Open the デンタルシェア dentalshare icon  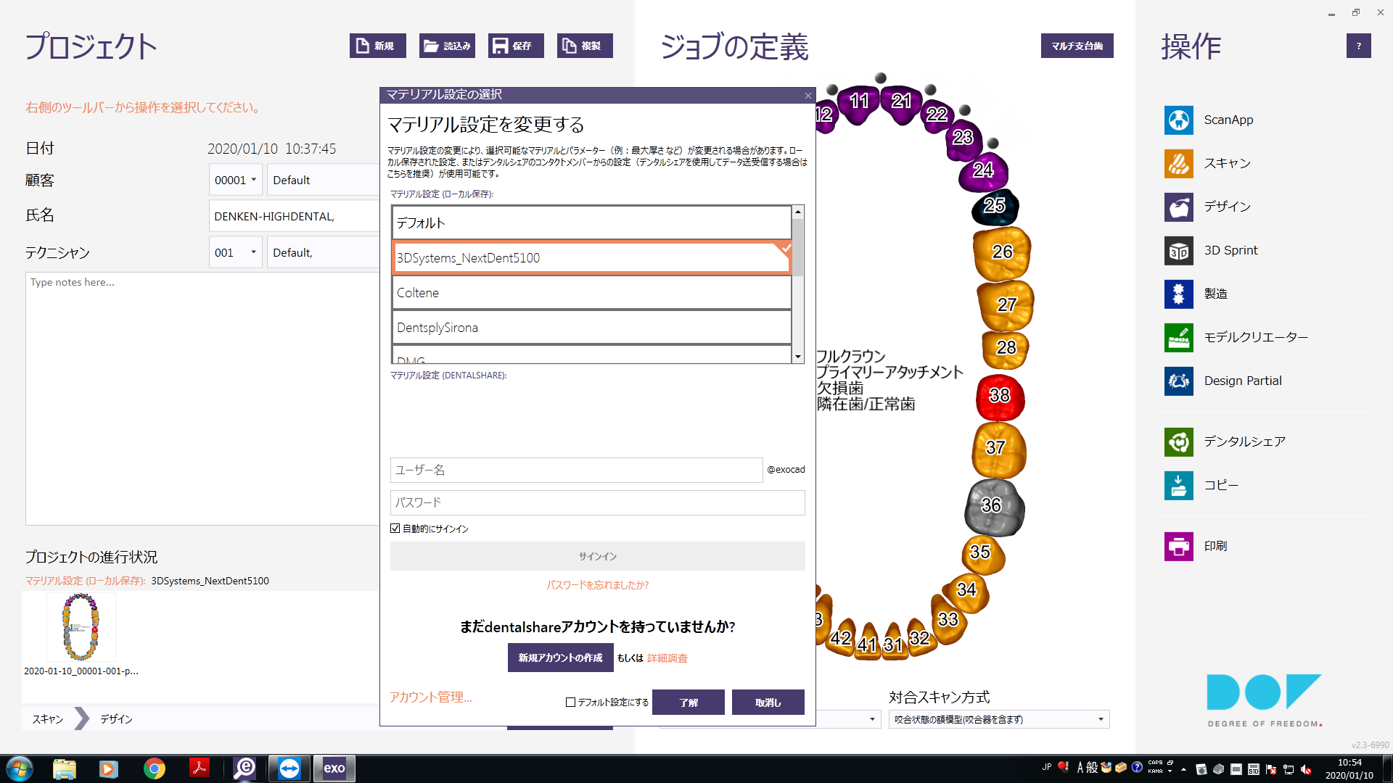click(x=1178, y=442)
